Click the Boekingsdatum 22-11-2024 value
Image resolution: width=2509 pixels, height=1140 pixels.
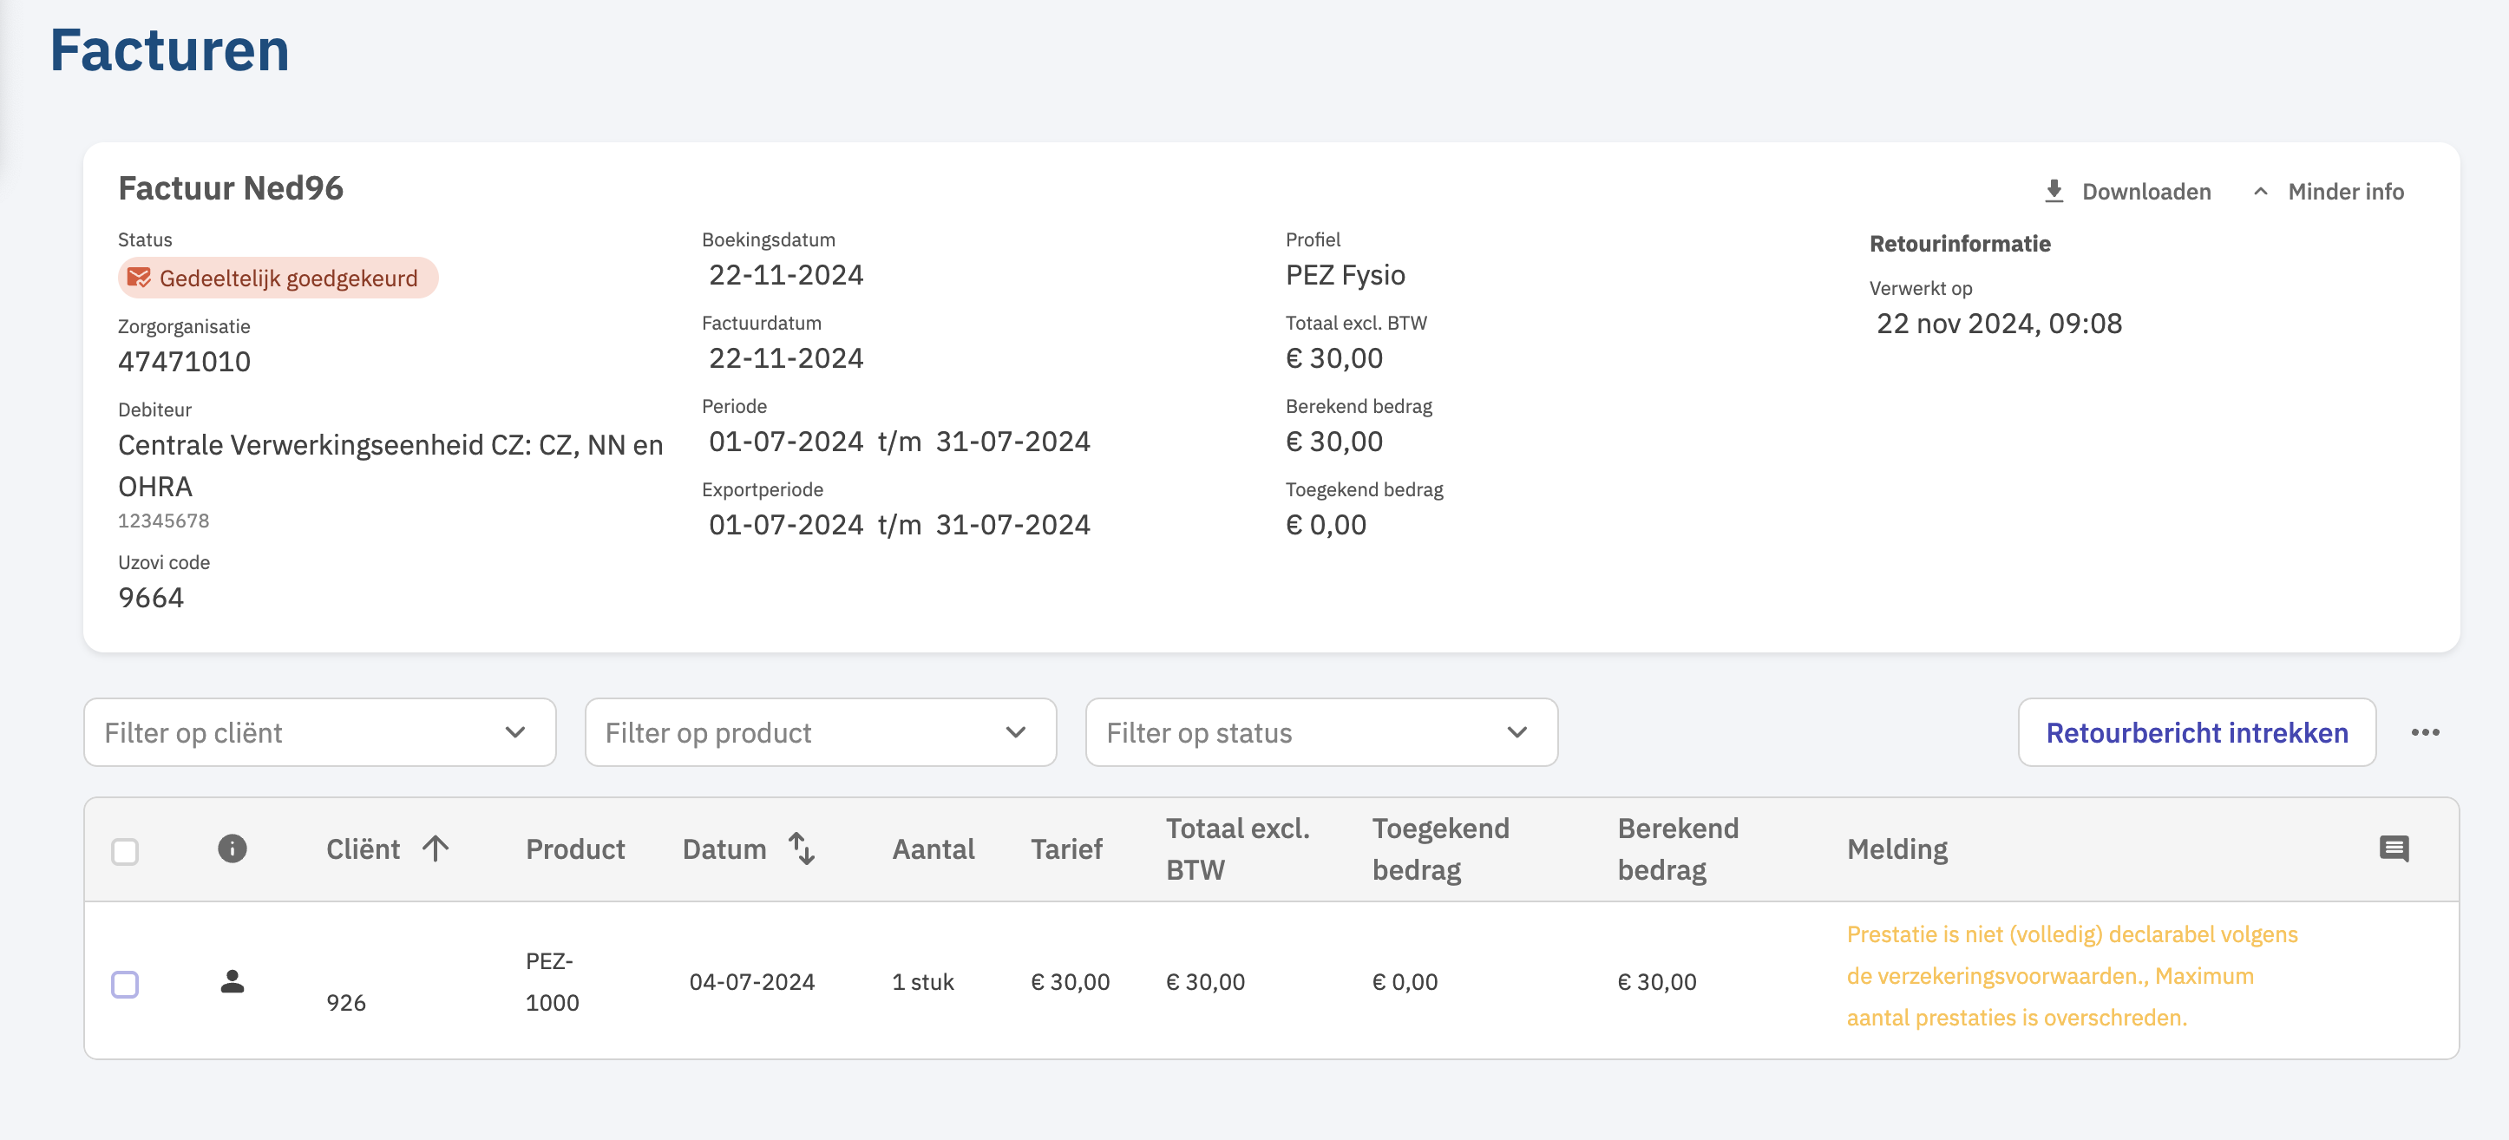pyautogui.click(x=786, y=276)
